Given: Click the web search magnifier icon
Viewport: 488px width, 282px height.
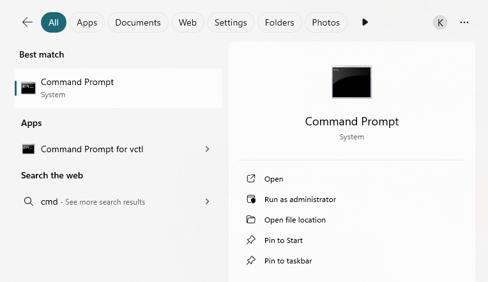Looking at the screenshot, I should tap(29, 201).
